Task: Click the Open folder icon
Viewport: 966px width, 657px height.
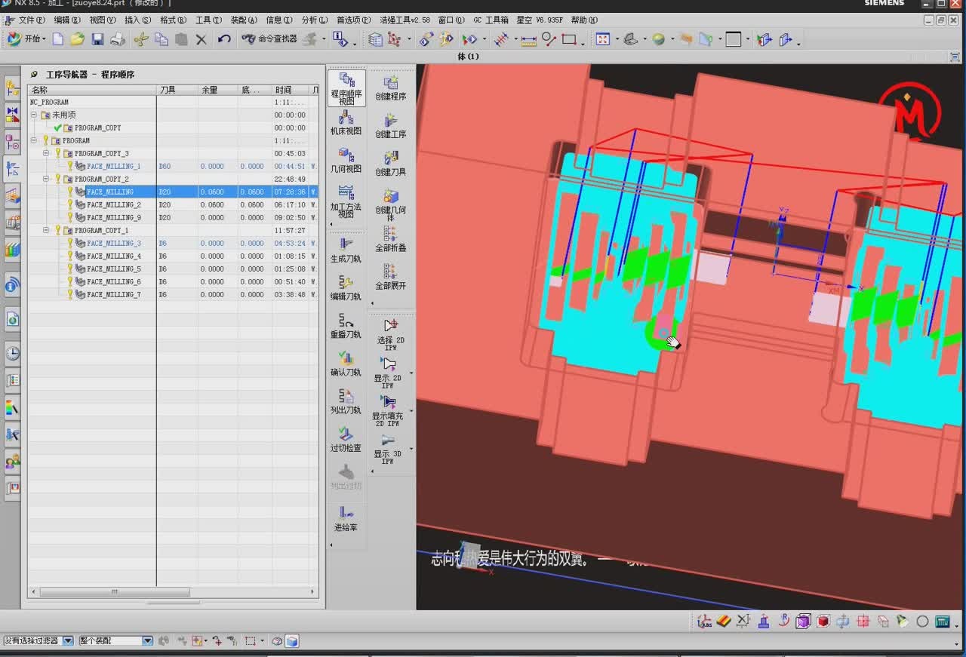Action: coord(77,39)
